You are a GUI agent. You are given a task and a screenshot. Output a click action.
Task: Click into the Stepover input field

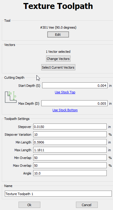coord(70,126)
